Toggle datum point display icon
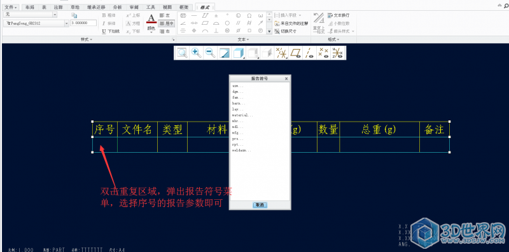 [x=323, y=53]
